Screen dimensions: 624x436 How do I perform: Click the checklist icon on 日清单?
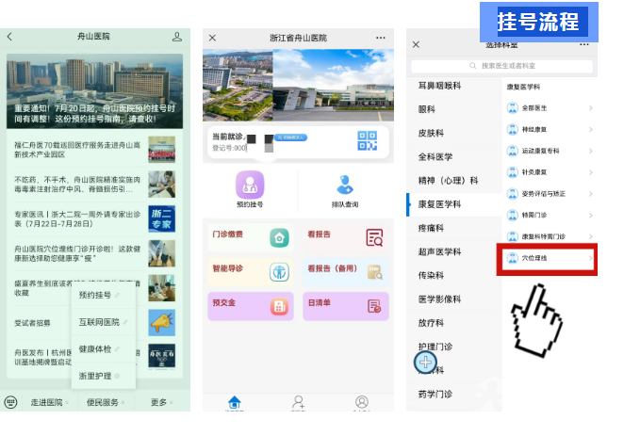(x=374, y=306)
